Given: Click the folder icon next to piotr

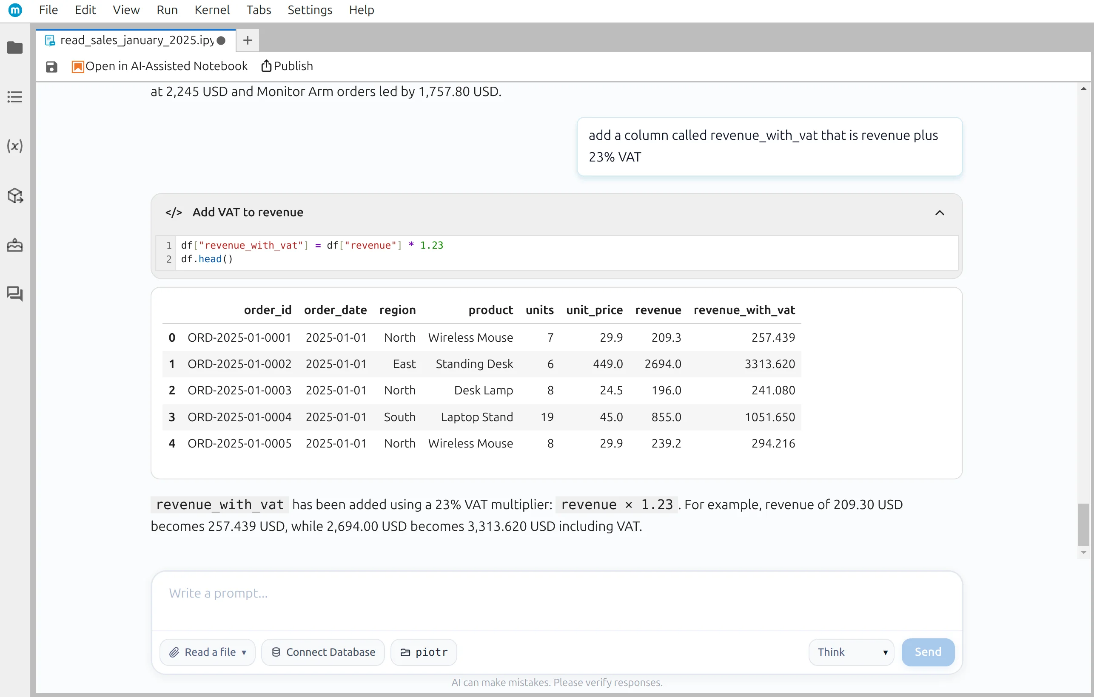Looking at the screenshot, I should [405, 652].
